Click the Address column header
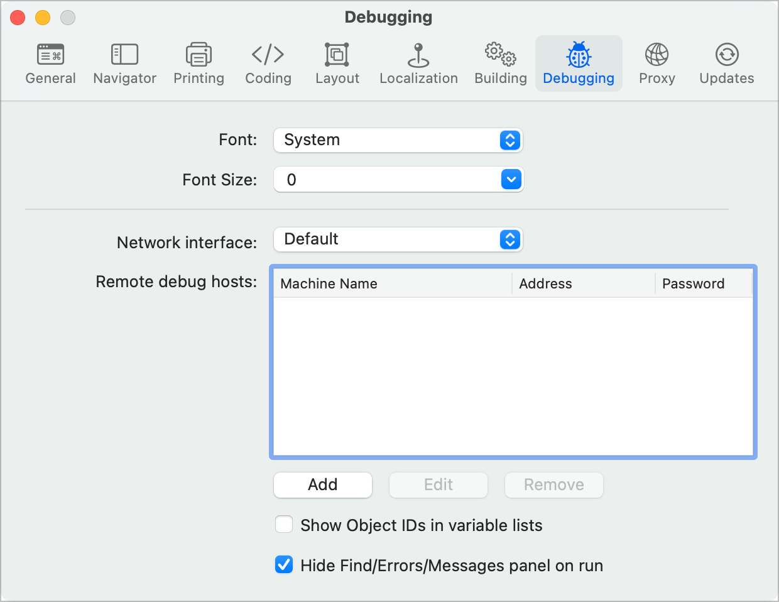Viewport: 779px width, 602px height. pos(583,284)
